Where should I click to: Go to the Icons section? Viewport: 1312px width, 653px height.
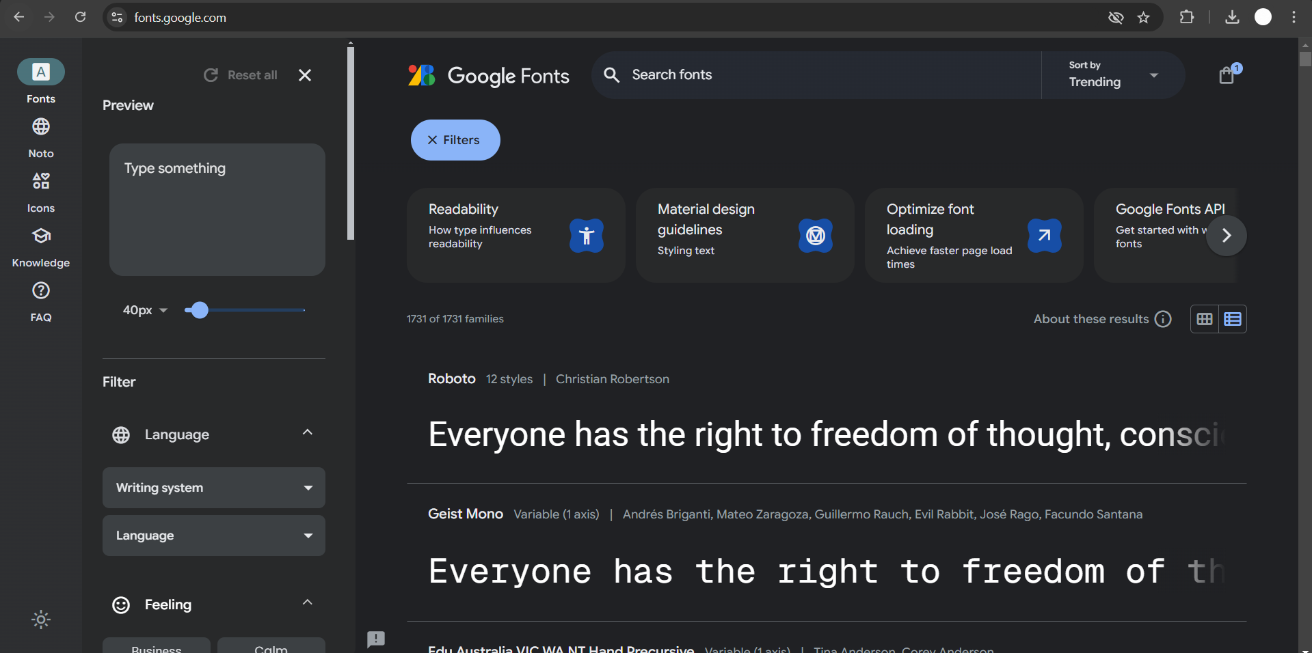pyautogui.click(x=41, y=182)
